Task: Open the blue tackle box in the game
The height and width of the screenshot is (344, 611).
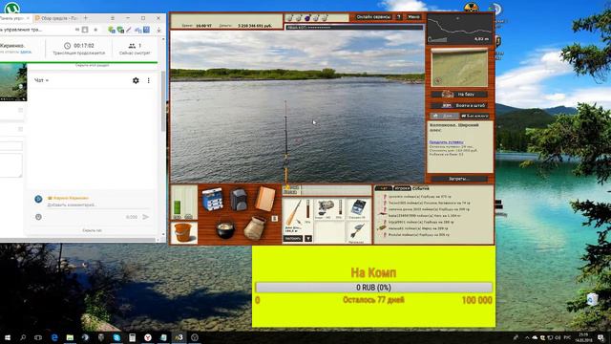Action: coord(212,200)
